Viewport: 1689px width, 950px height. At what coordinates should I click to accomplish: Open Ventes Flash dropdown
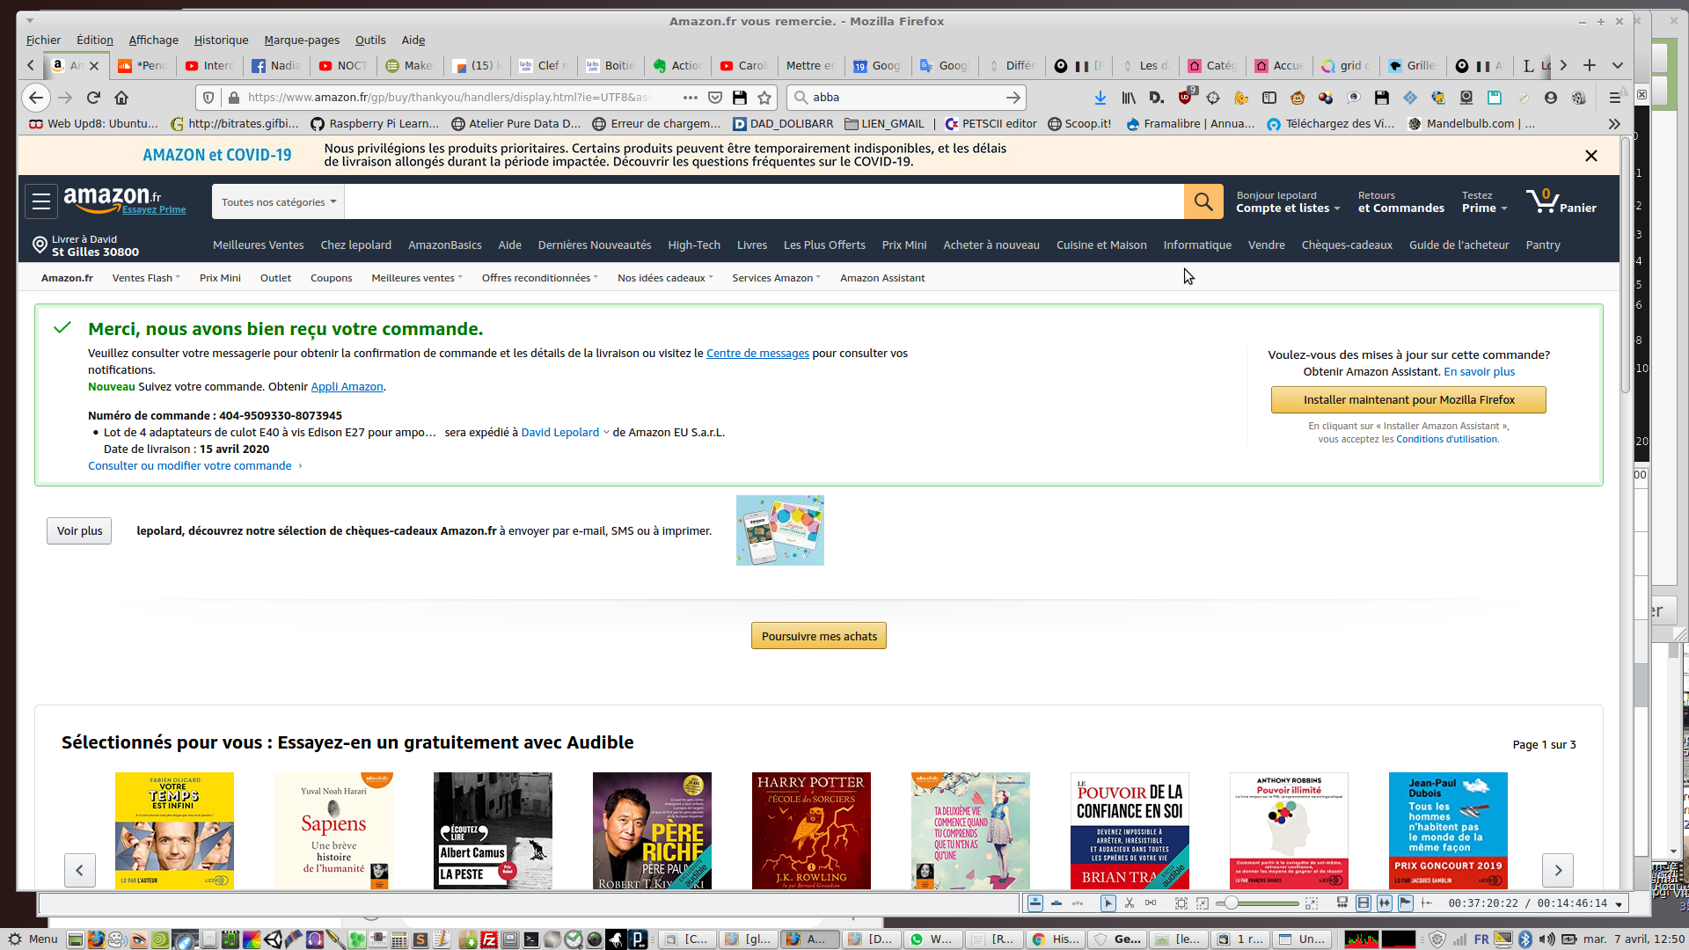pyautogui.click(x=145, y=278)
